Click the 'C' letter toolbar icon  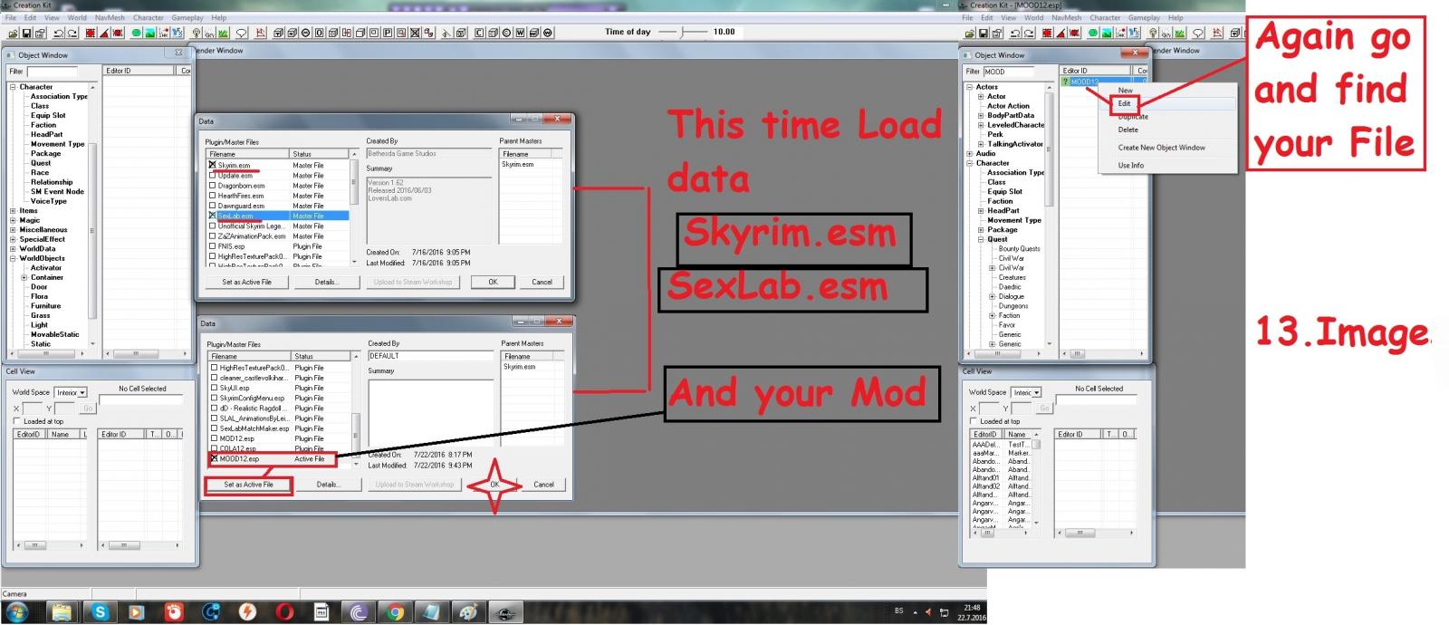tap(479, 33)
